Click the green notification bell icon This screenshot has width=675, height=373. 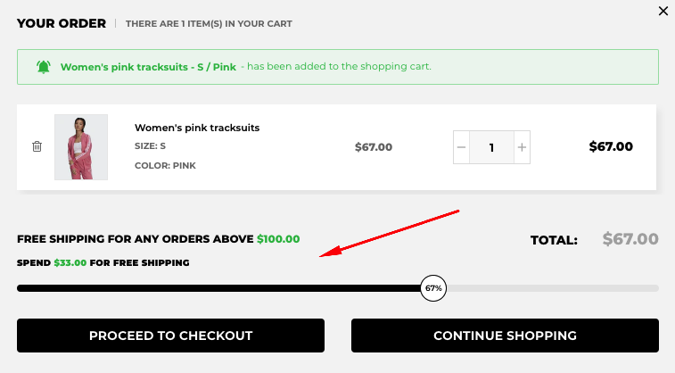(44, 67)
